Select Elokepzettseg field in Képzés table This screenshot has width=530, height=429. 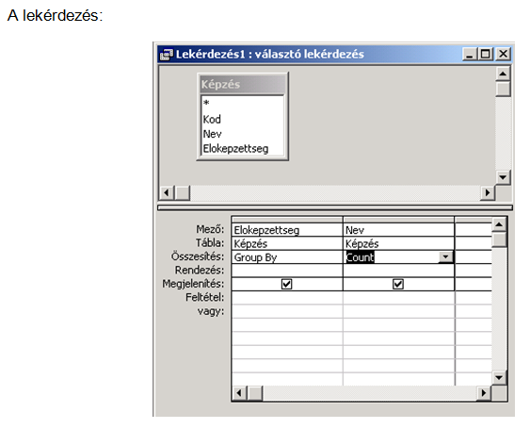coord(235,148)
